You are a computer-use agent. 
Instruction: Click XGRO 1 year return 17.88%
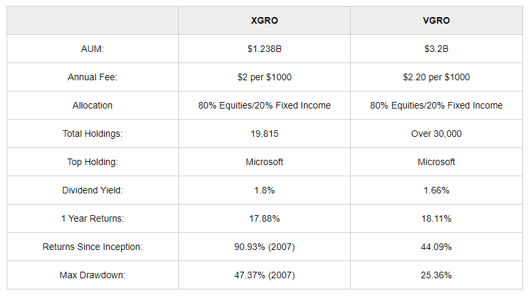(x=264, y=218)
